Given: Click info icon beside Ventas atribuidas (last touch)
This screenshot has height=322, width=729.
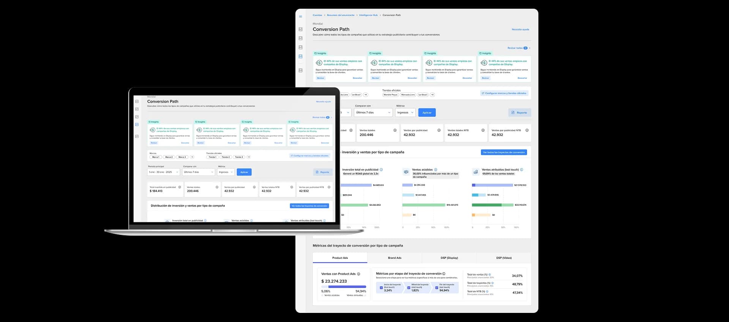Looking at the screenshot, I should tap(522, 170).
